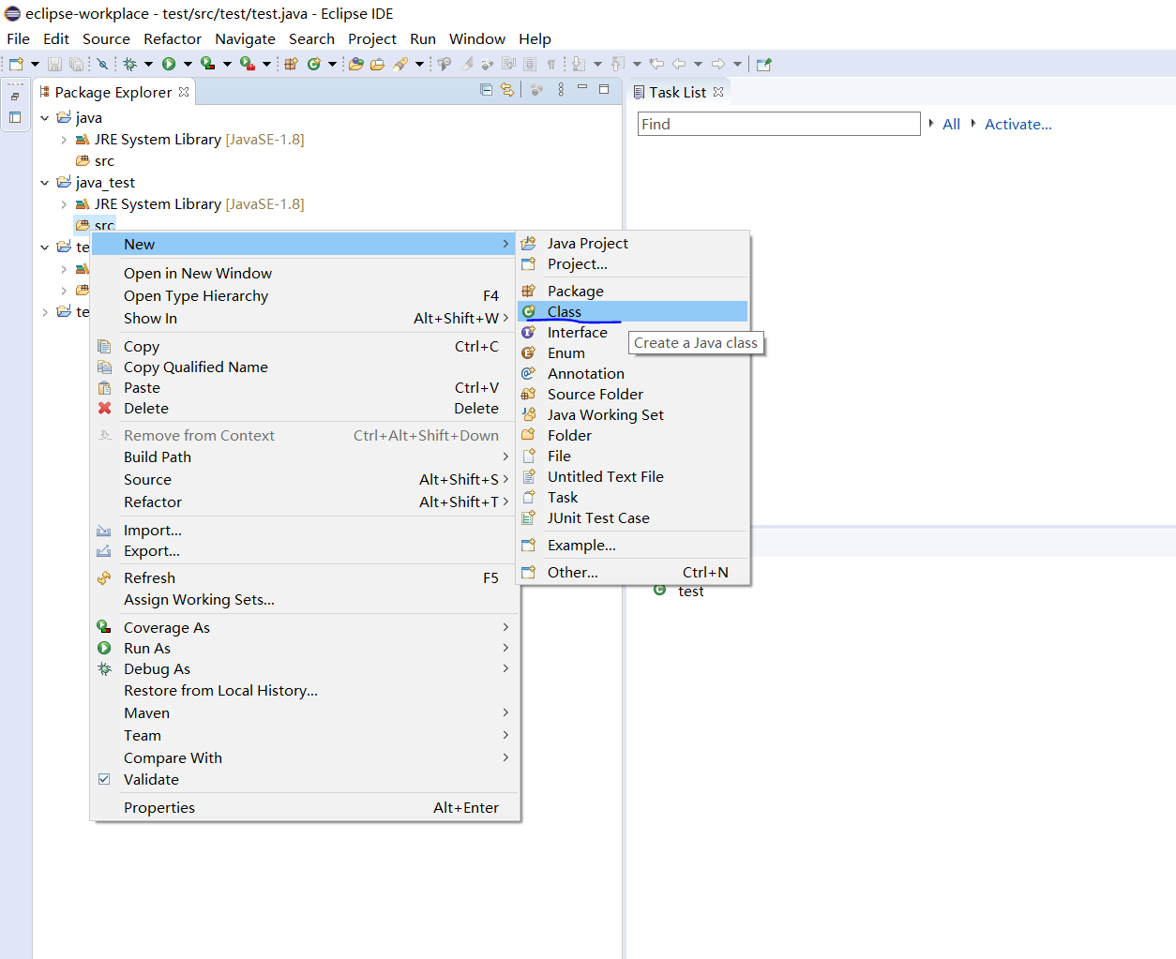This screenshot has width=1176, height=959.
Task: Open the Debug launch dropdown arrow
Action: (x=149, y=64)
